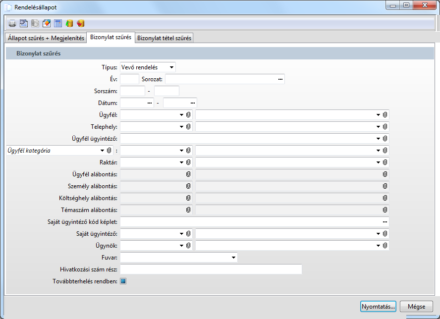Image resolution: width=440 pixels, height=319 pixels.
Task: Expand the Fuvar dropdown
Action: tap(233, 258)
